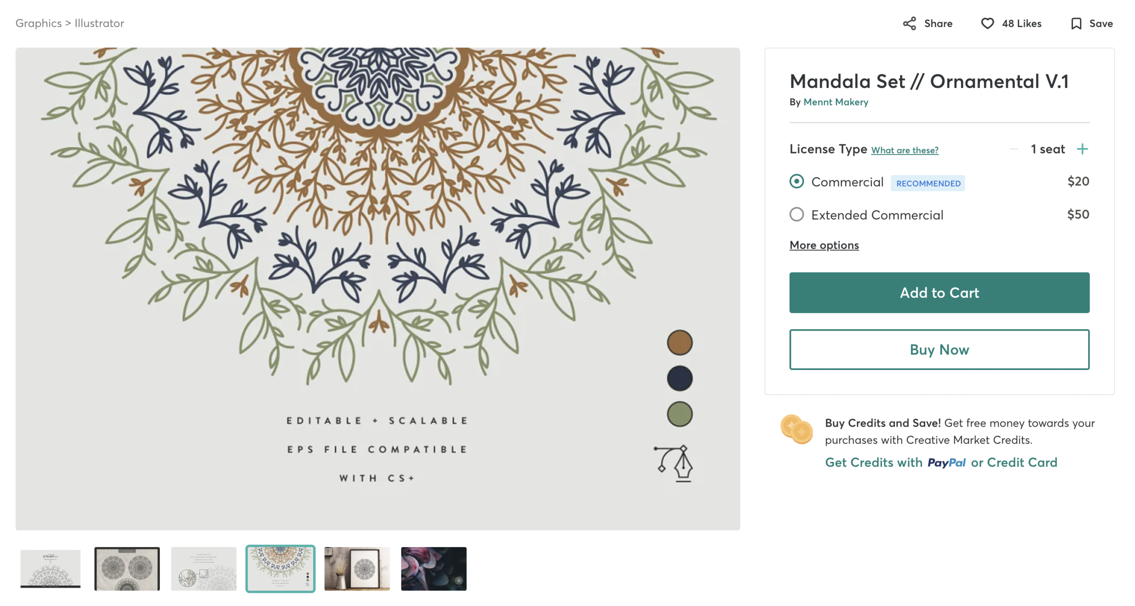Viewport: 1135px width, 606px height.
Task: Click the Buy Now button
Action: click(939, 350)
